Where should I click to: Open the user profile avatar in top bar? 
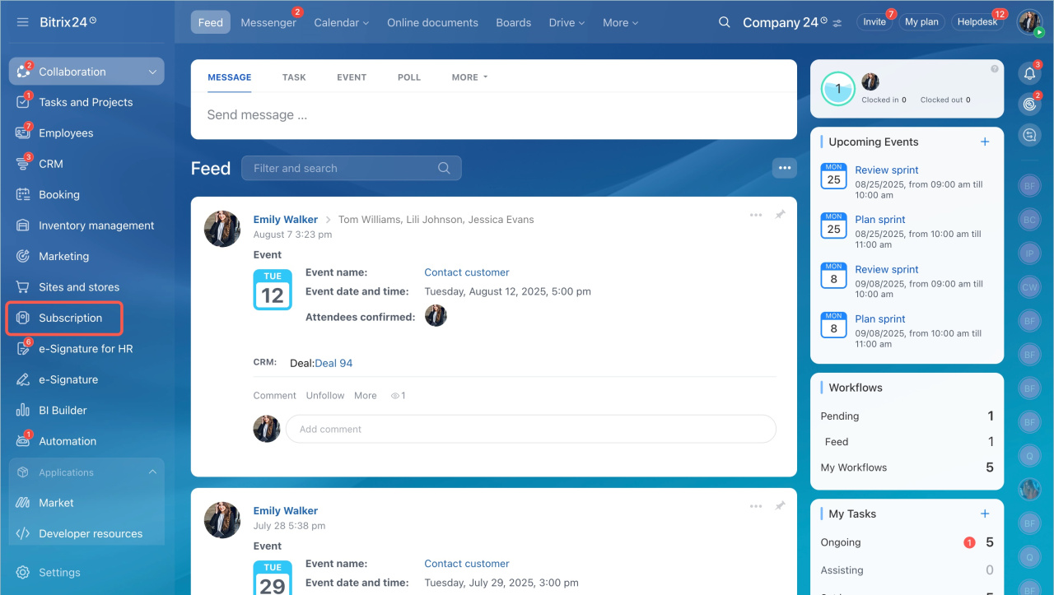(x=1030, y=22)
